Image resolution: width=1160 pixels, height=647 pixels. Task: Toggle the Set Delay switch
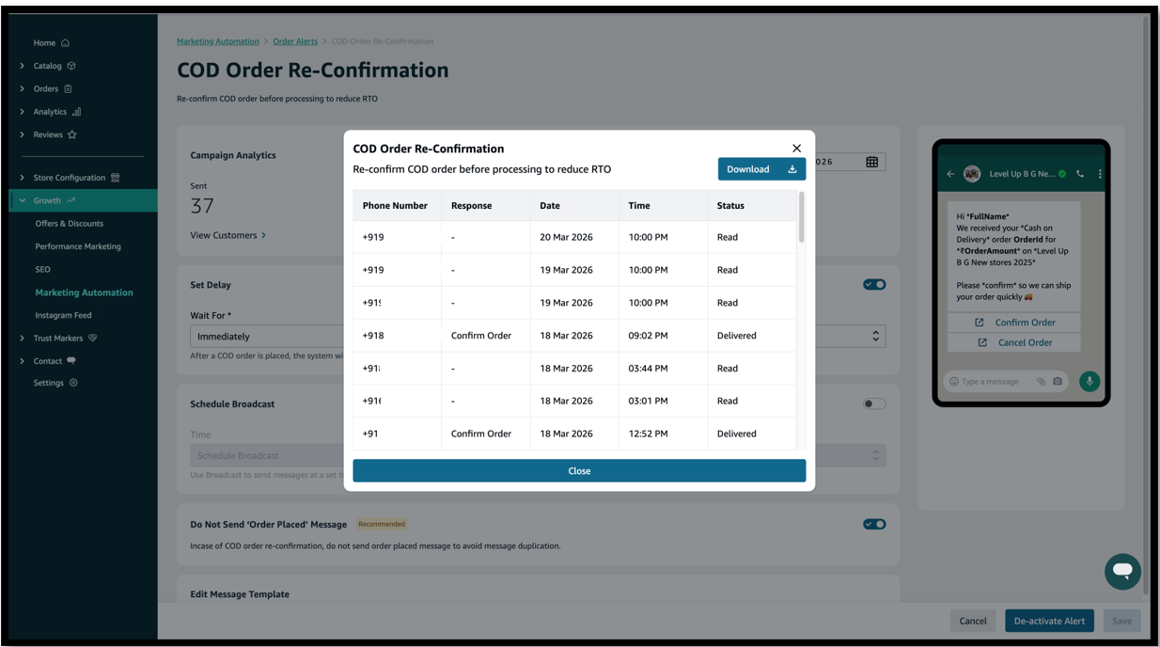pos(873,285)
